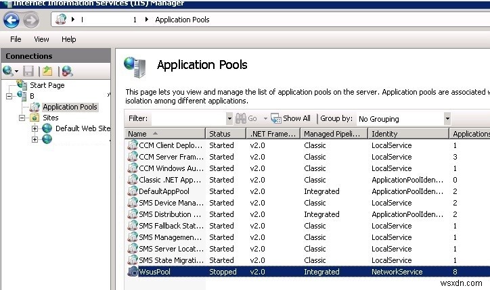Go back with the blue Back arrow

pyautogui.click(x=12, y=20)
